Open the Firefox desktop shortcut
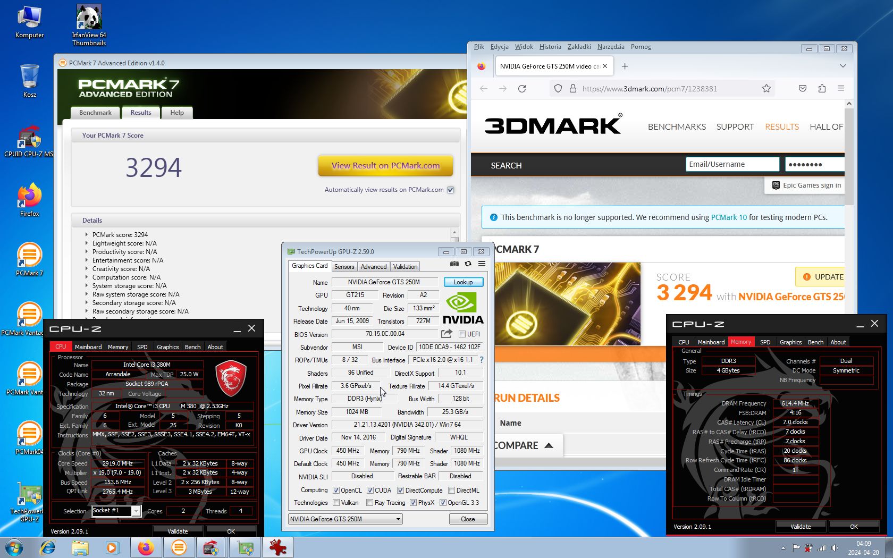The image size is (893, 558). point(30,200)
